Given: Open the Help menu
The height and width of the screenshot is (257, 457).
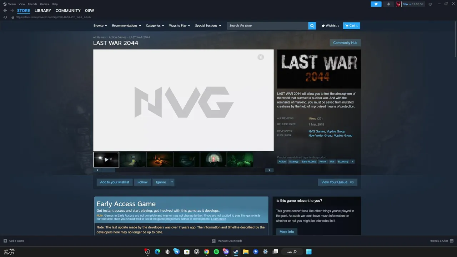Looking at the screenshot, I should [55, 4].
